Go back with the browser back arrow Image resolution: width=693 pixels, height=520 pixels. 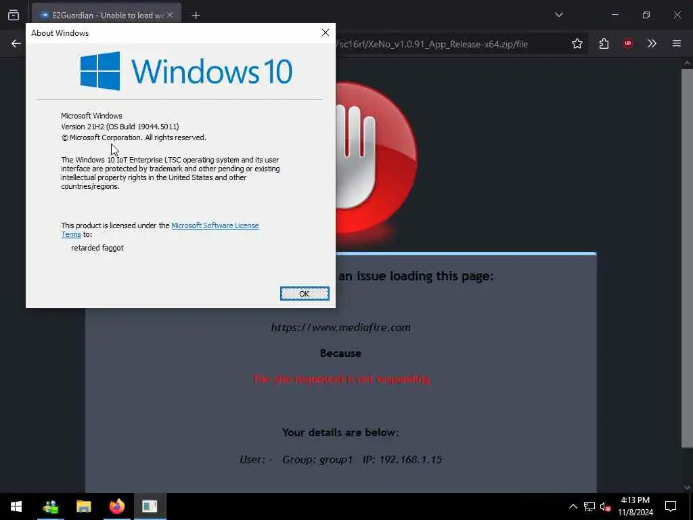click(16, 43)
